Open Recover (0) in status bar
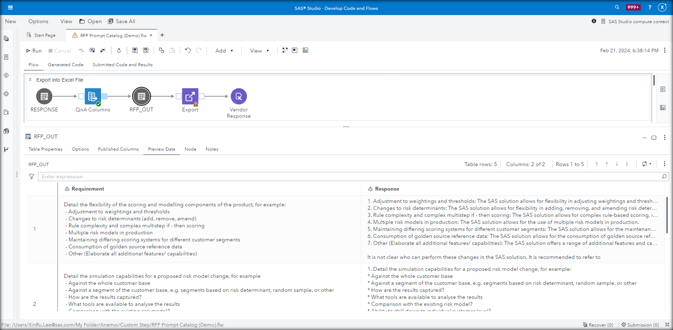 (x=598, y=325)
